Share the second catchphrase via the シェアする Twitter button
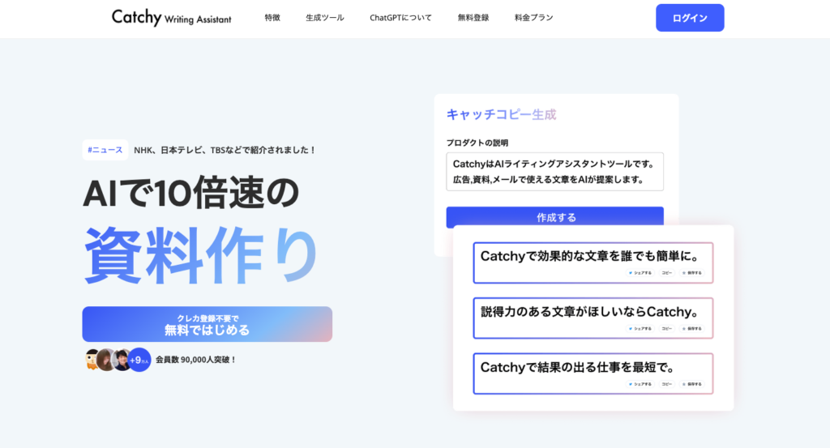830x448 pixels. pos(640,328)
